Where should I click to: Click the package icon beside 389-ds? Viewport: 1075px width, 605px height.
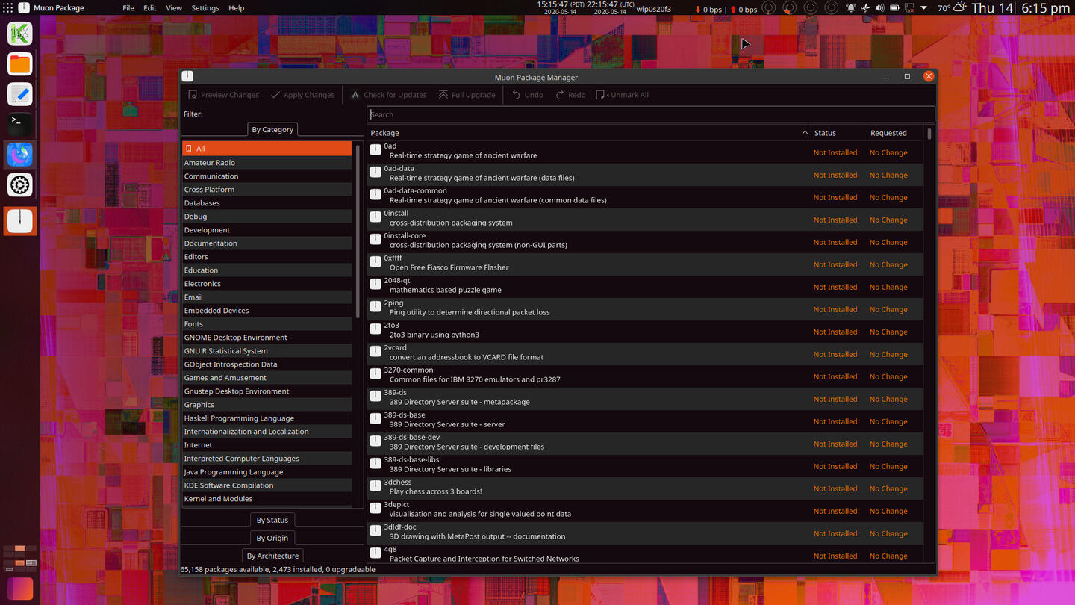pyautogui.click(x=376, y=397)
